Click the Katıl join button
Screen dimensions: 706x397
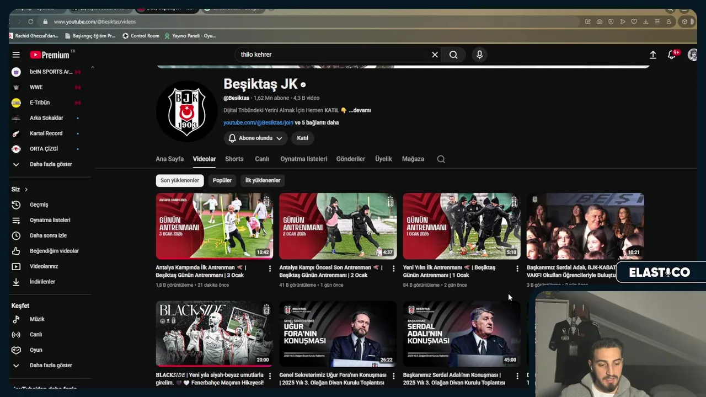click(x=303, y=138)
